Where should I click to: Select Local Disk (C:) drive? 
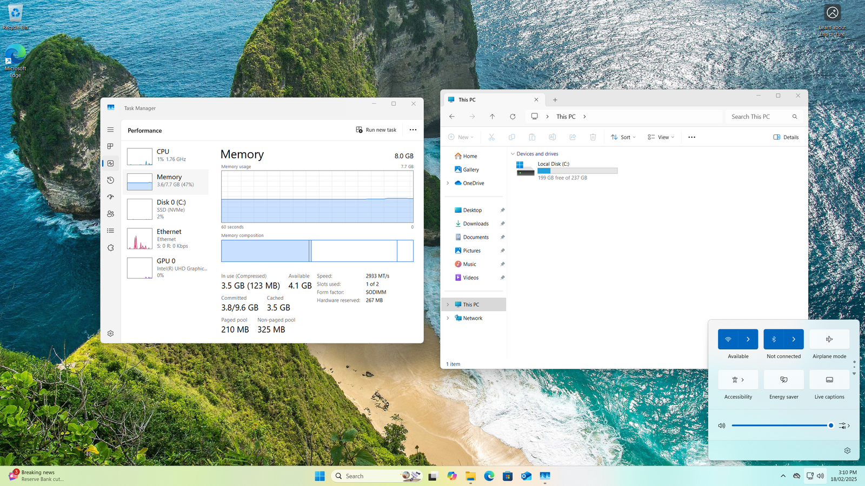[x=567, y=171]
